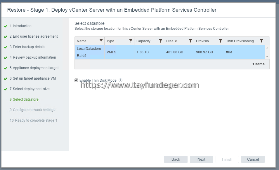Select step 8 Select datastore
The image size is (279, 170).
point(24,99)
